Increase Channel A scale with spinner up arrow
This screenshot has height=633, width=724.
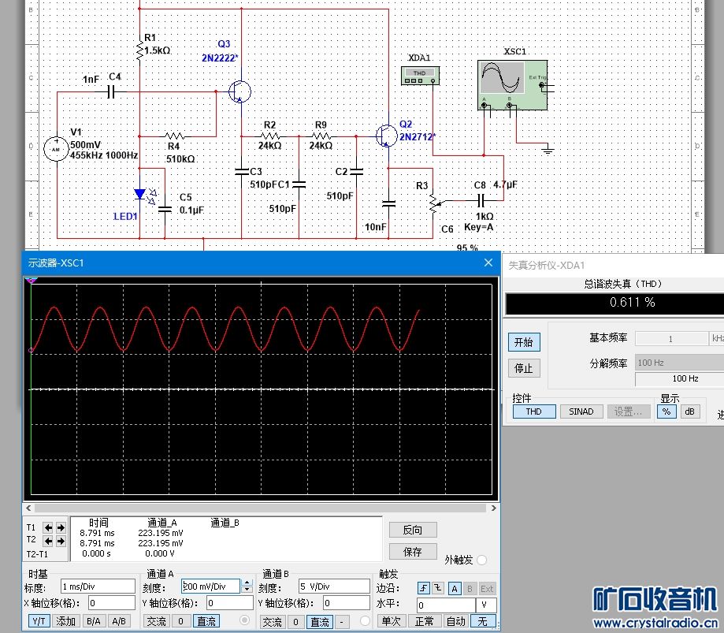(x=247, y=583)
